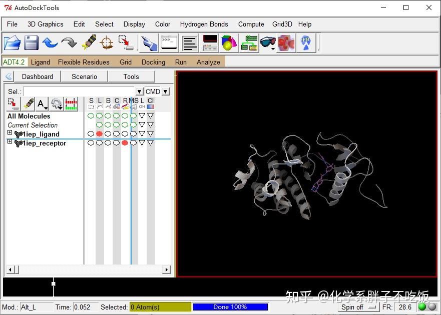The width and height of the screenshot is (441, 315).
Task: Click the Sel. selection input field
Action: (79, 91)
